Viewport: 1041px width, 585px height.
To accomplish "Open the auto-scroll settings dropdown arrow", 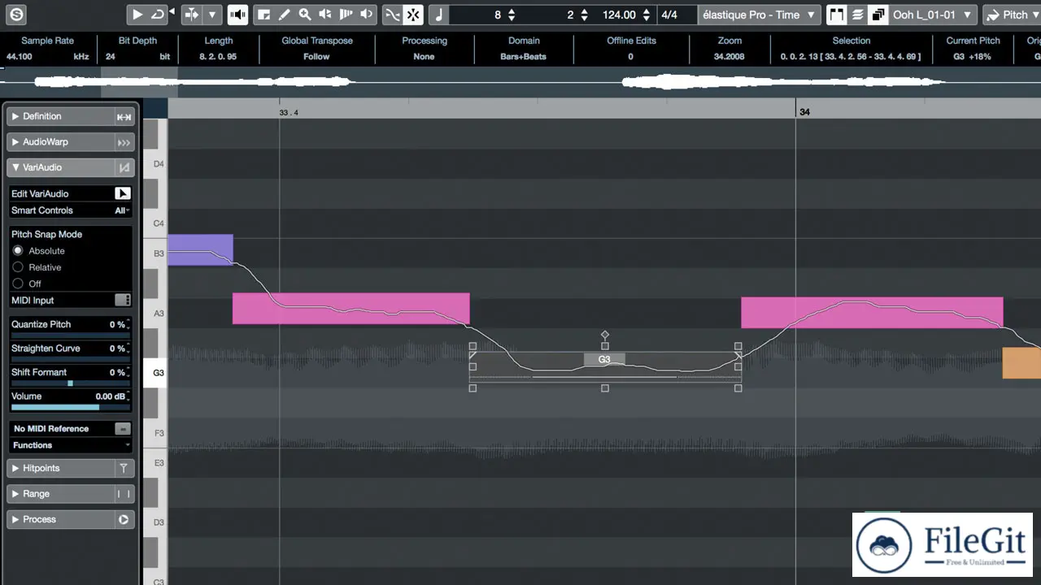I will pyautogui.click(x=211, y=14).
